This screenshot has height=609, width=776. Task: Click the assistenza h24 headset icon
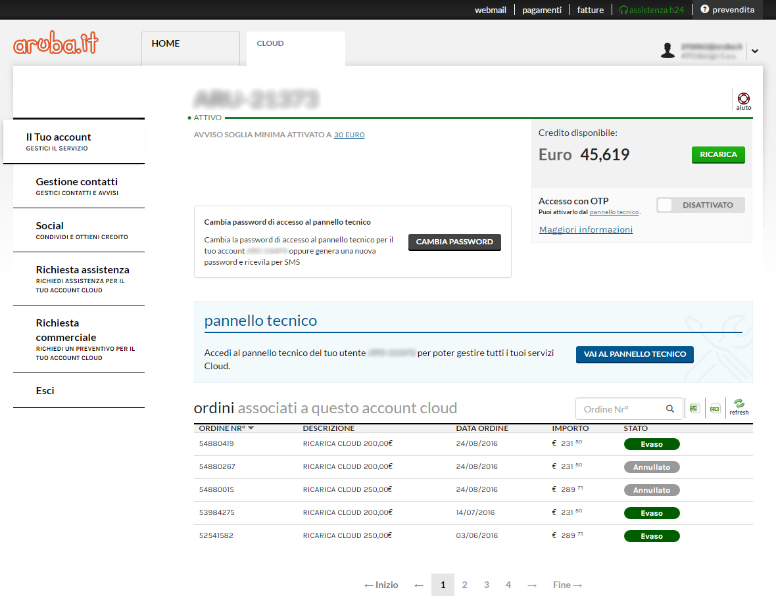[623, 10]
